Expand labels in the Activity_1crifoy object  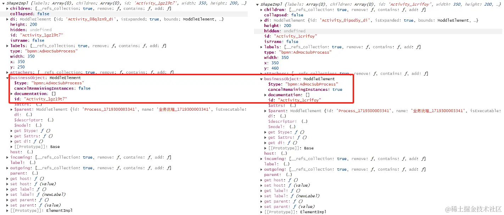point(262,47)
